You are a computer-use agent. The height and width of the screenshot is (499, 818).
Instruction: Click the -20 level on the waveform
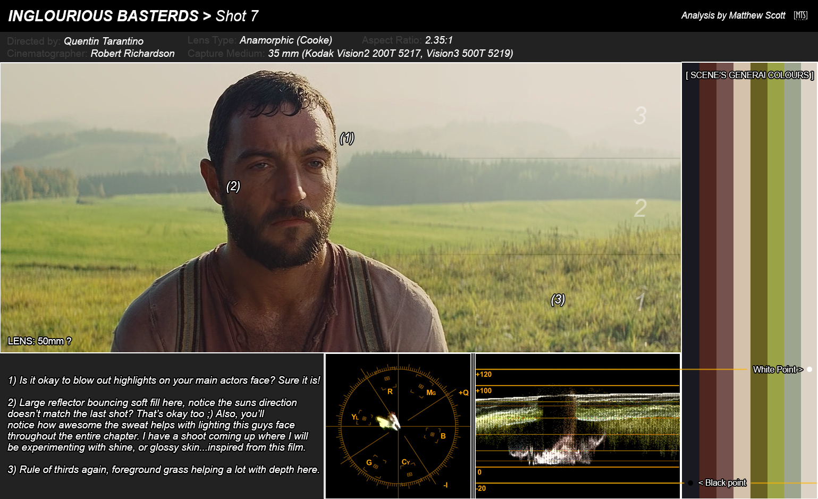[481, 488]
